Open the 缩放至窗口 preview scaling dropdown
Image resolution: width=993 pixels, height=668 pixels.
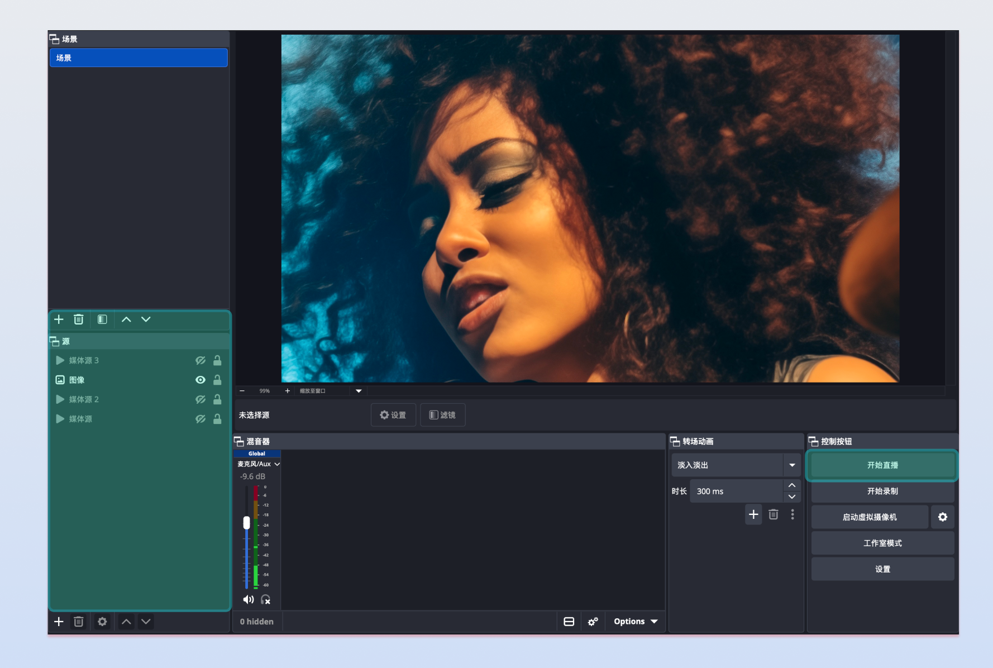(x=359, y=391)
